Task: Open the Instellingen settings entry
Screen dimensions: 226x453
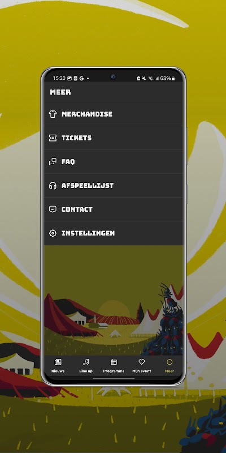Action: click(x=114, y=233)
